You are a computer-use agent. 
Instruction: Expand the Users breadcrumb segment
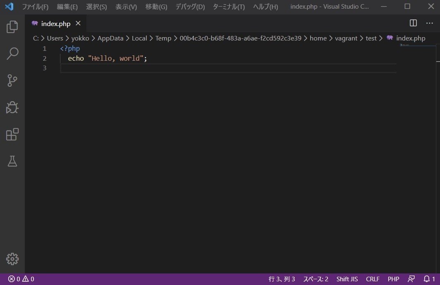(55, 38)
